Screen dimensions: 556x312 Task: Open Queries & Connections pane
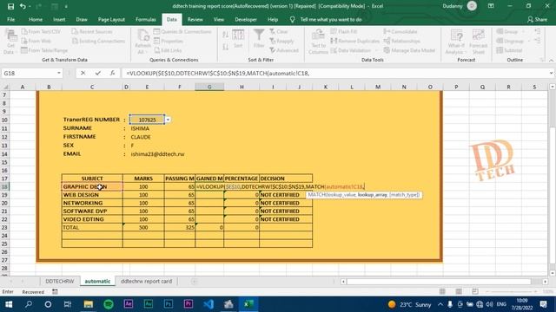182,31
